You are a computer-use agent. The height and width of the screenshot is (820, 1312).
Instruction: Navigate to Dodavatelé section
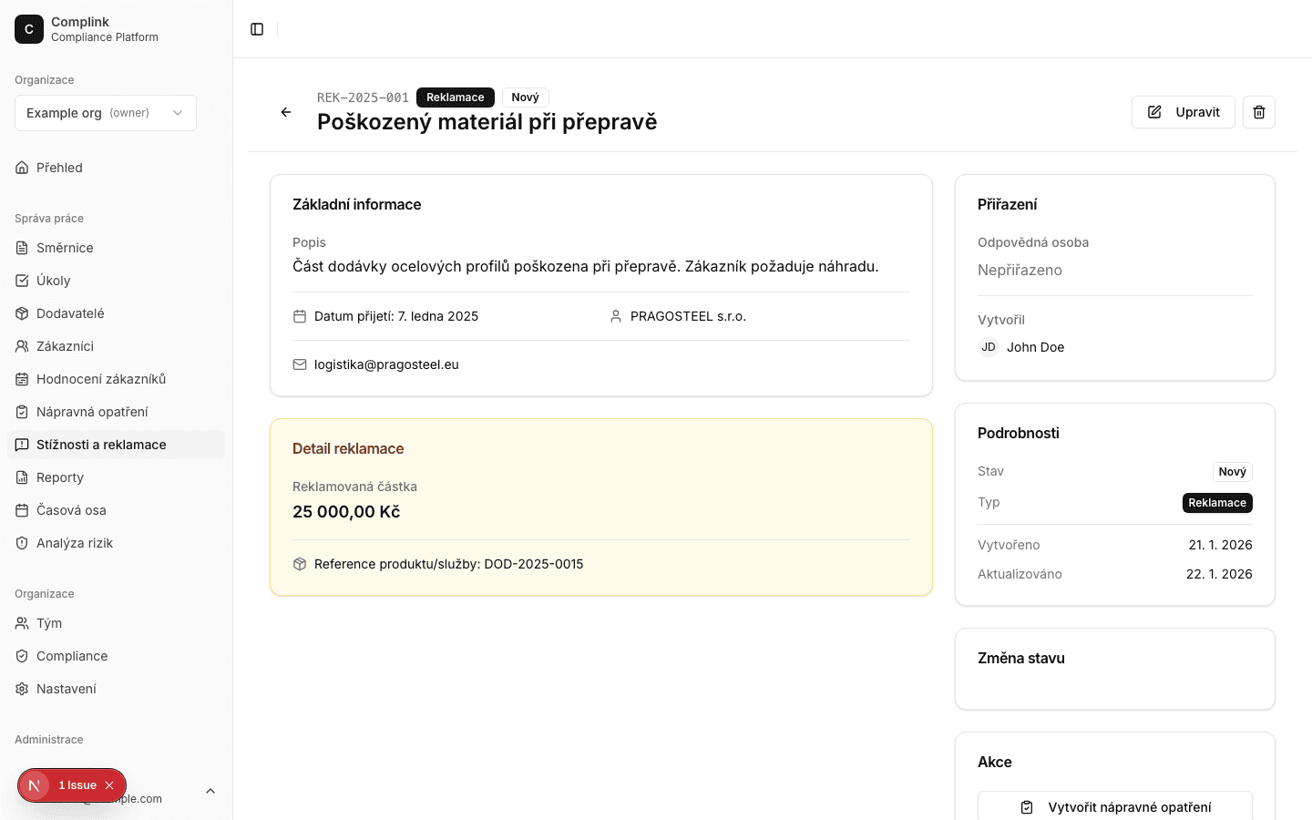pyautogui.click(x=70, y=313)
